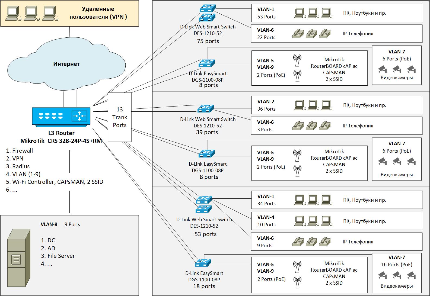
Task: Select the '53 Ports' text under VLAN-1
Action: 266,17
